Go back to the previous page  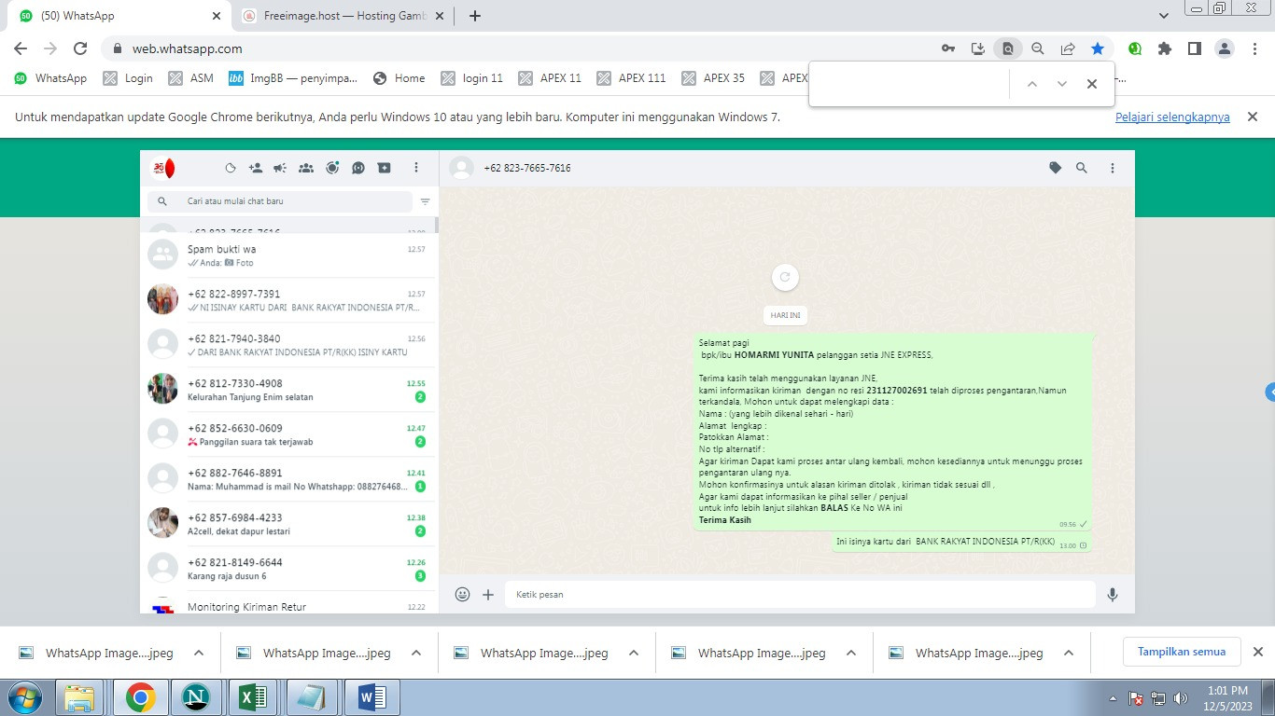click(x=21, y=48)
